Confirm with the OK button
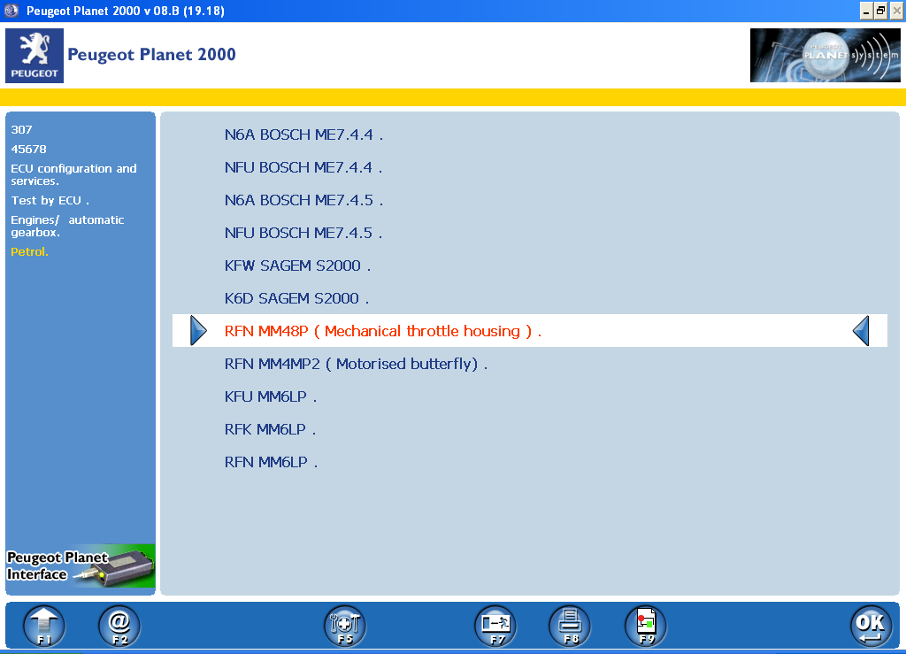The image size is (906, 654). pos(871,626)
